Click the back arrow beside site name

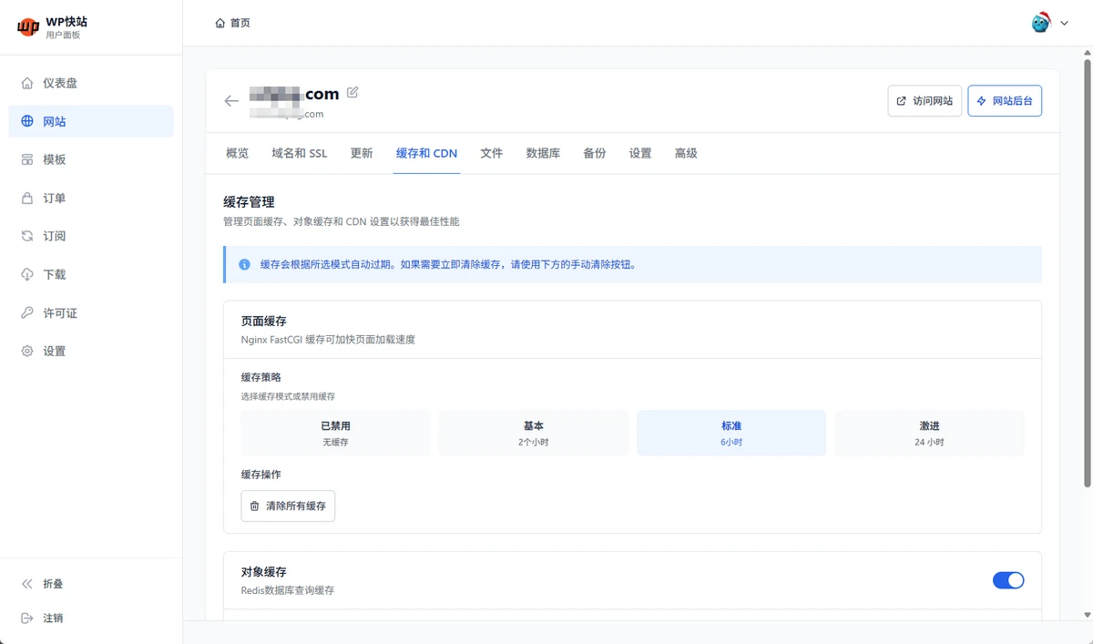pyautogui.click(x=231, y=101)
